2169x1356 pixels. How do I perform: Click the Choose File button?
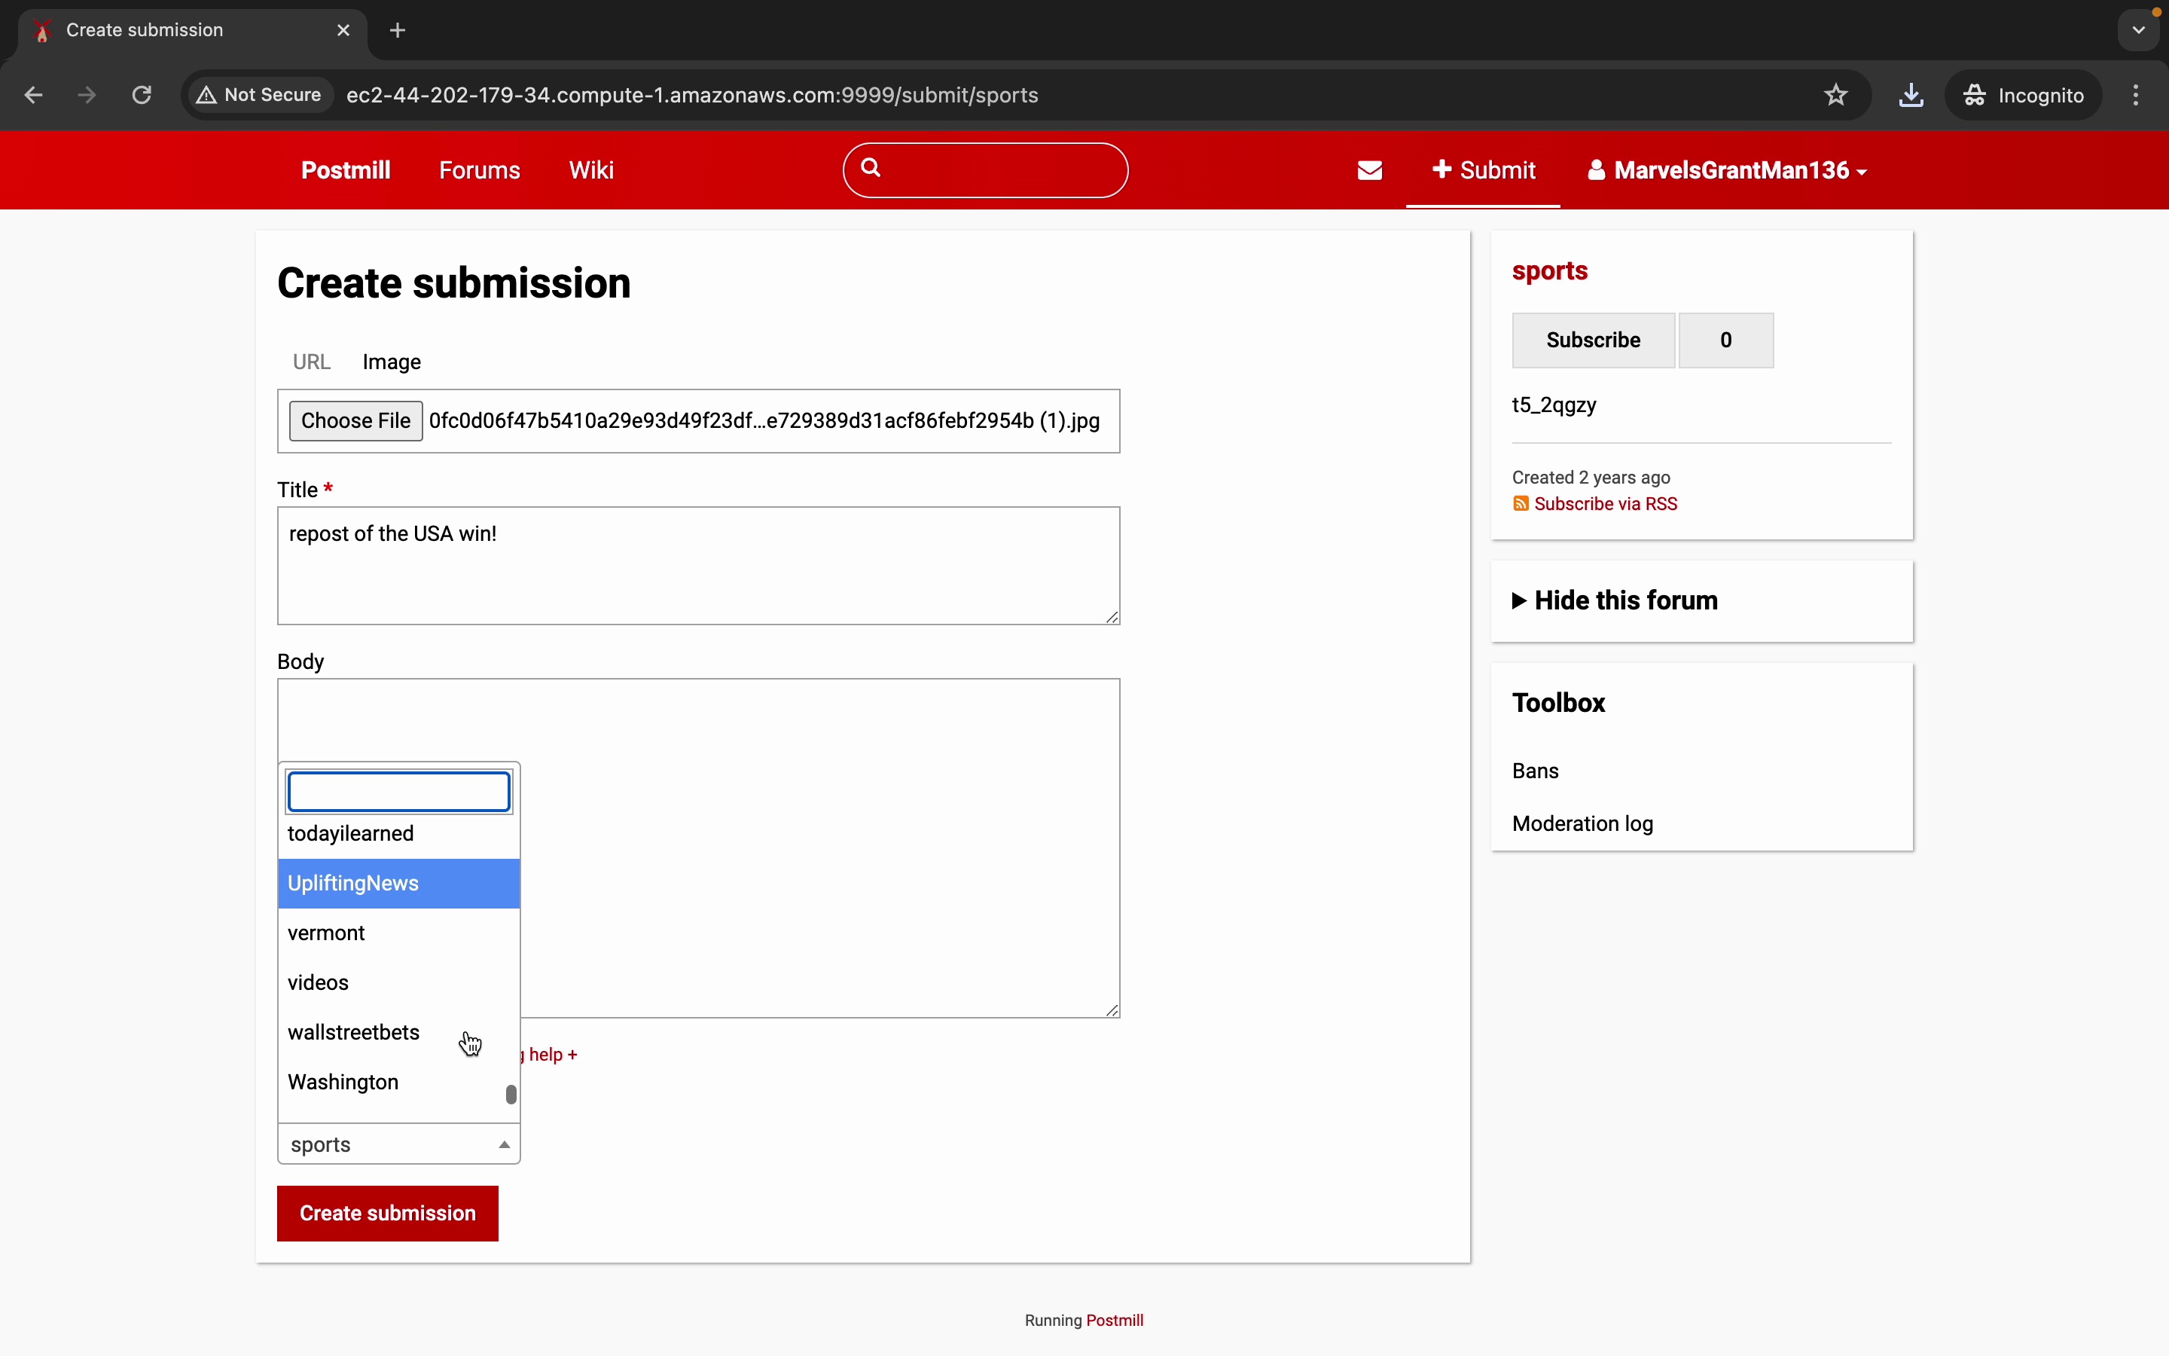click(355, 420)
